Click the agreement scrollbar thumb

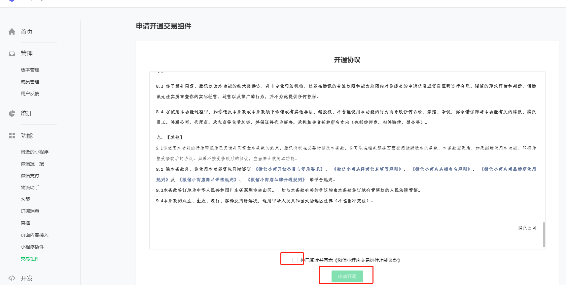click(544, 235)
